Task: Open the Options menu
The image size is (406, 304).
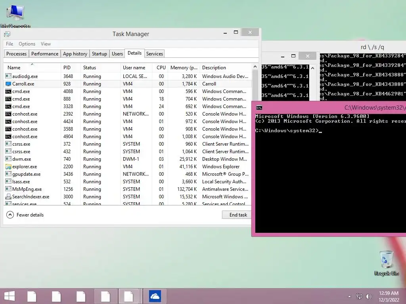Action: point(27,44)
